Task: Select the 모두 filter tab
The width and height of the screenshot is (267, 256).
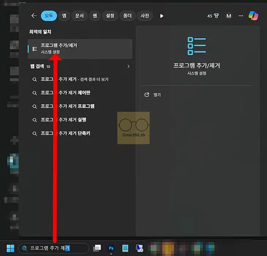Action: [49, 16]
